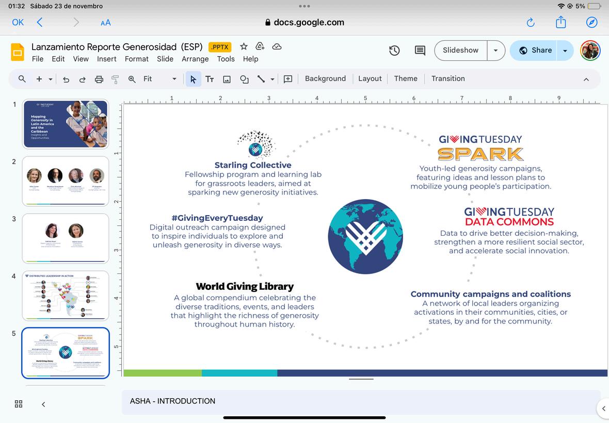Click the .PPTX format badge

(220, 47)
